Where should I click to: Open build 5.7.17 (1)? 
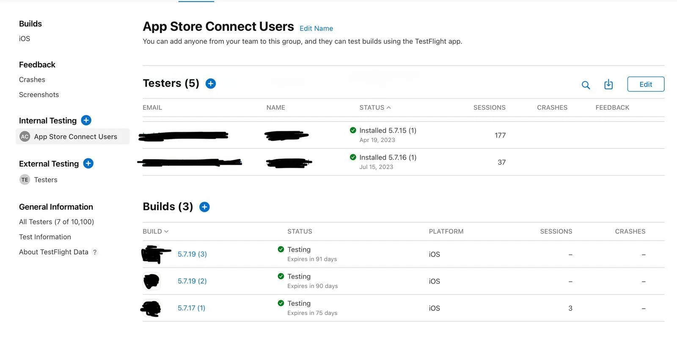[x=191, y=308]
